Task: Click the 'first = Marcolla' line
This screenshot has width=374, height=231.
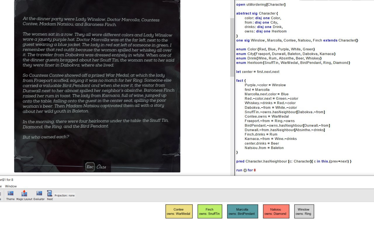Action: pyautogui.click(x=257, y=90)
